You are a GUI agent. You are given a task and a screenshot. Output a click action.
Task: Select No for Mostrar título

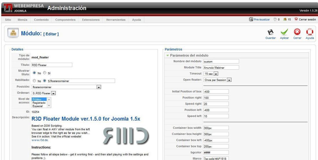[x=34, y=73]
